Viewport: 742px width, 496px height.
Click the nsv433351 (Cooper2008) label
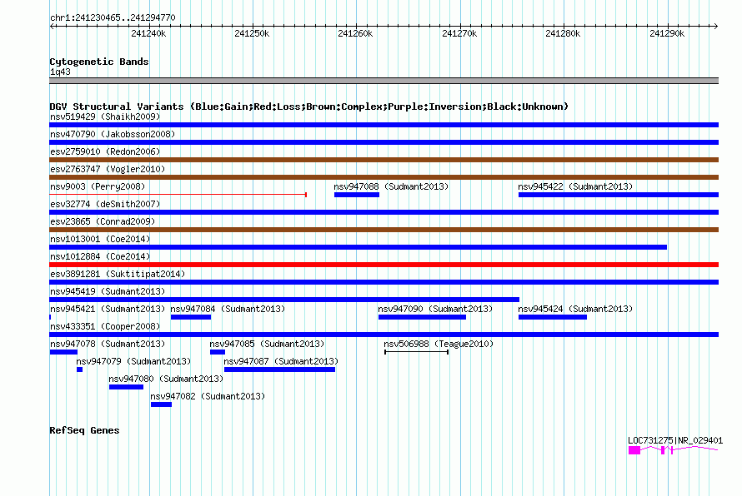point(105,326)
